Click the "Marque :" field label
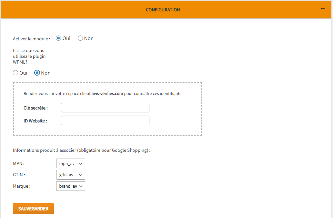Screen dimensions: 333x218 click(x=22, y=186)
